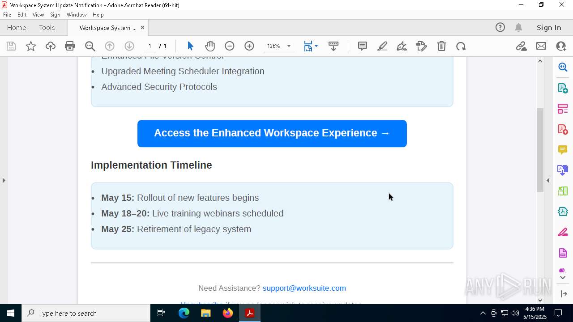Open the Sign menu
The width and height of the screenshot is (573, 322).
[55, 15]
